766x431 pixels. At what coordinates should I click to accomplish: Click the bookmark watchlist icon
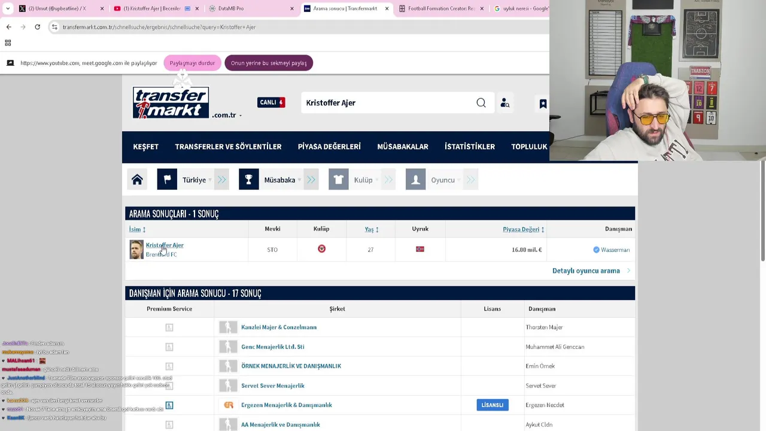[543, 104]
